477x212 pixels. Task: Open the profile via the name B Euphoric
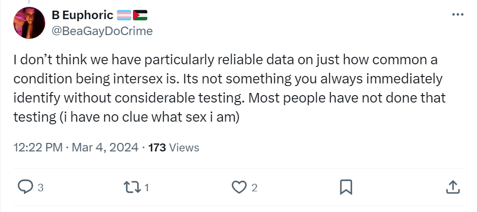coord(82,15)
